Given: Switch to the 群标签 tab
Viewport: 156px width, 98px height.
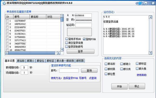Looking at the screenshot, I should pyautogui.click(x=50, y=61).
